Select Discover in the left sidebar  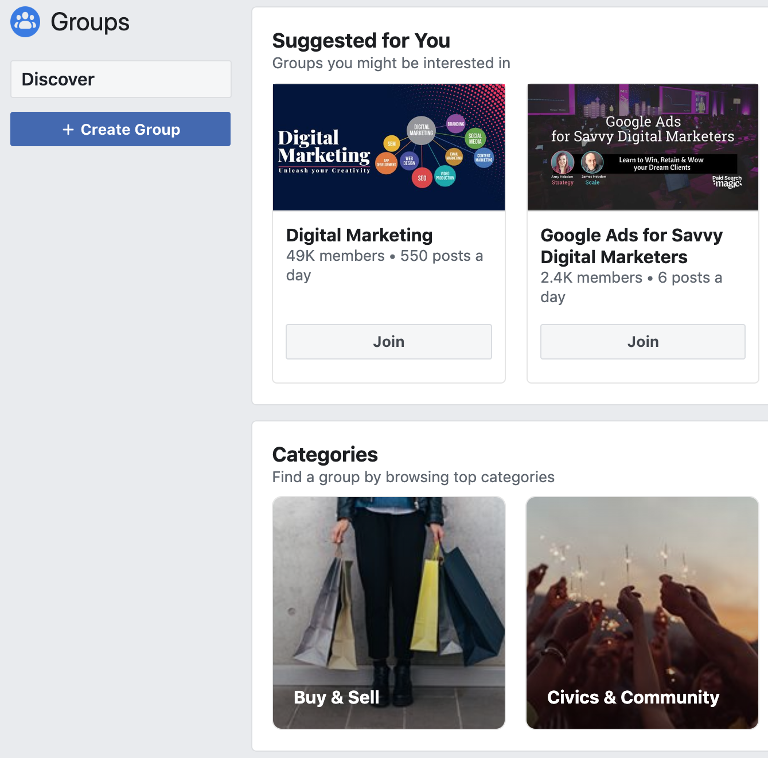(120, 79)
